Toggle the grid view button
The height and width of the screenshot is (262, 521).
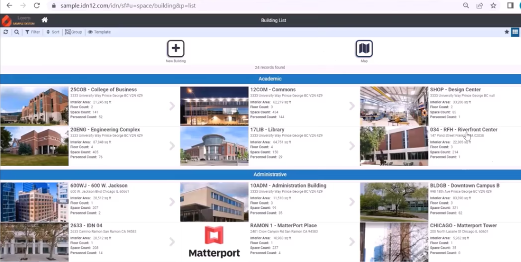click(x=515, y=32)
